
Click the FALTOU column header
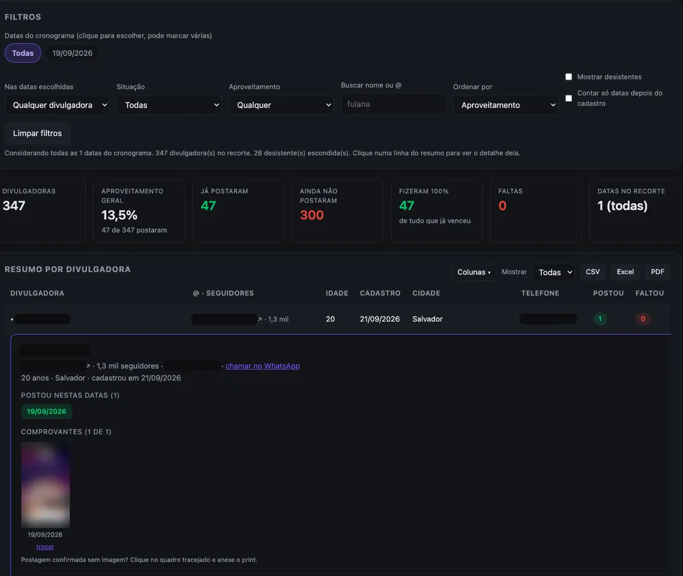click(x=649, y=293)
